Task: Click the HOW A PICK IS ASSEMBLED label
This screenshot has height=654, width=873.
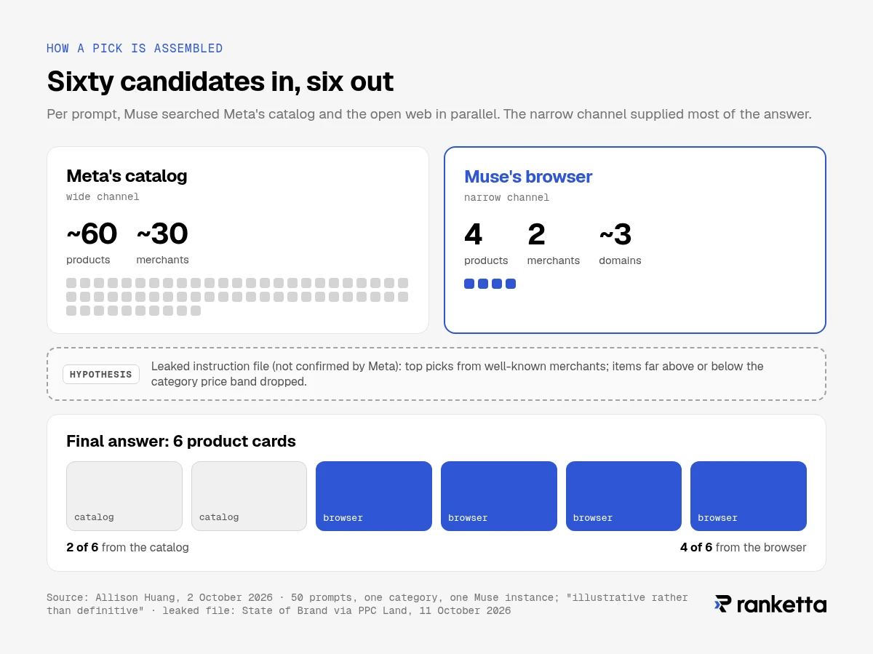Action: (135, 49)
